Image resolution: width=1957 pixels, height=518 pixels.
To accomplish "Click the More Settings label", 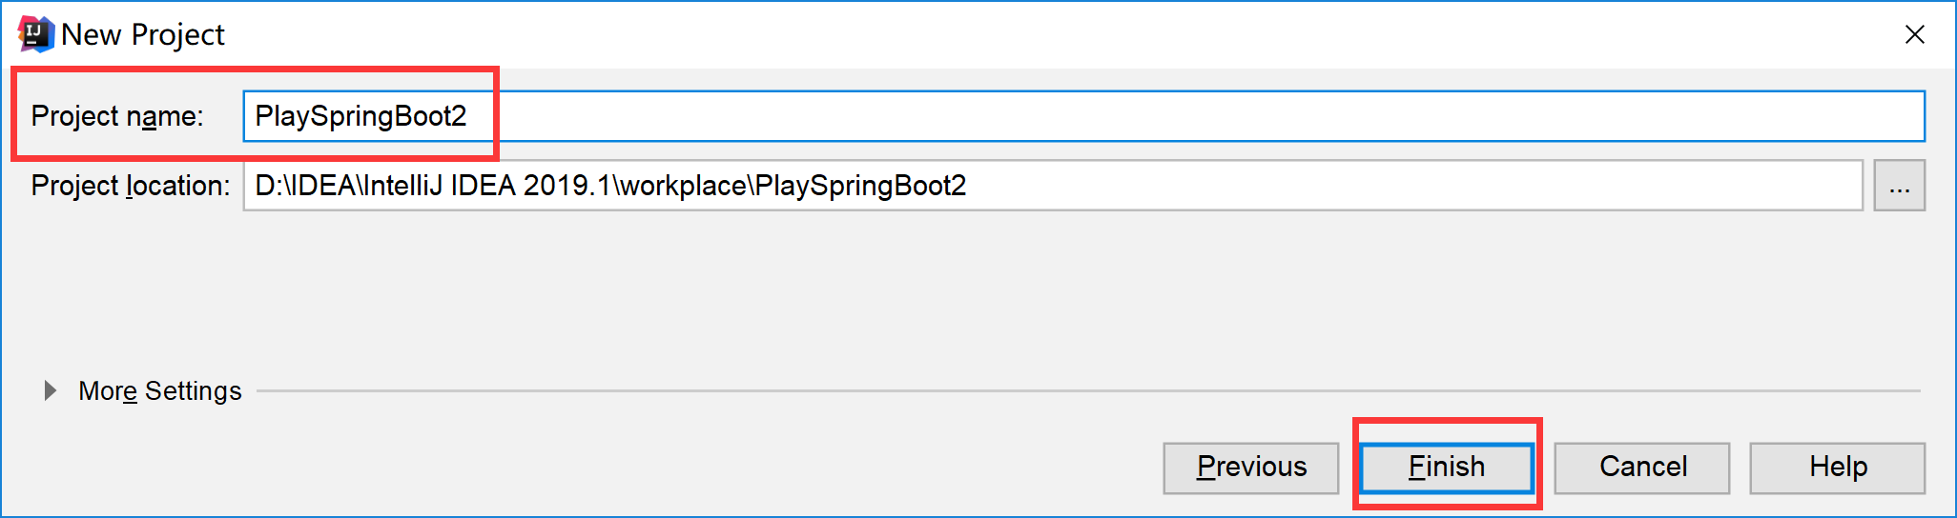I will [x=159, y=390].
